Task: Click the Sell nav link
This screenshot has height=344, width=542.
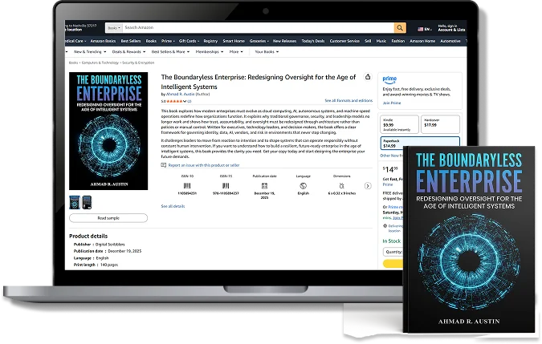Action: pyautogui.click(x=368, y=41)
